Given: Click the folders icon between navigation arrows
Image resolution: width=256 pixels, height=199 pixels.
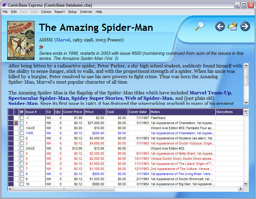Looking at the screenshot, I should [232, 26].
